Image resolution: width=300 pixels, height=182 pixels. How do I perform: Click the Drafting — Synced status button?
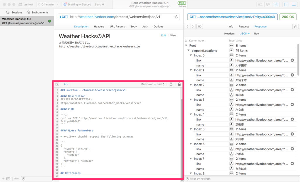[x=77, y=4]
